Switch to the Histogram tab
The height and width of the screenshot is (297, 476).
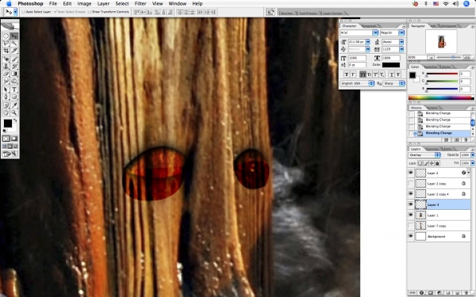[x=448, y=26]
